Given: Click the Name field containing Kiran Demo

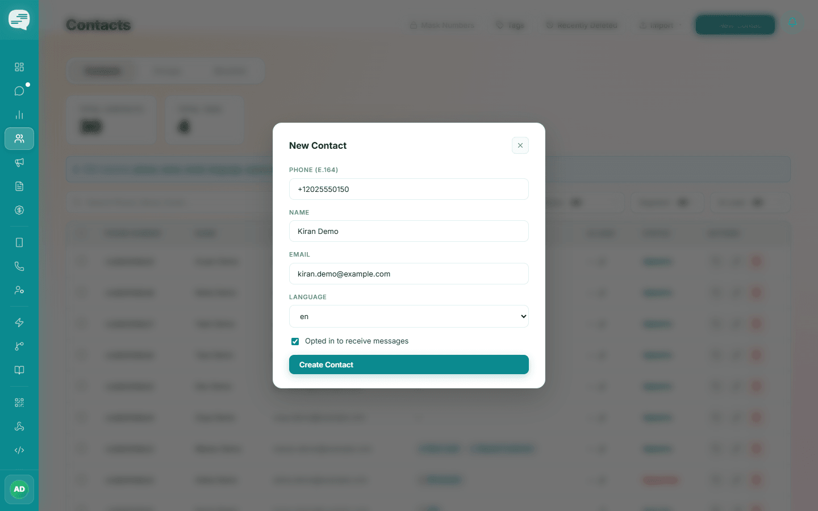Looking at the screenshot, I should click(409, 231).
